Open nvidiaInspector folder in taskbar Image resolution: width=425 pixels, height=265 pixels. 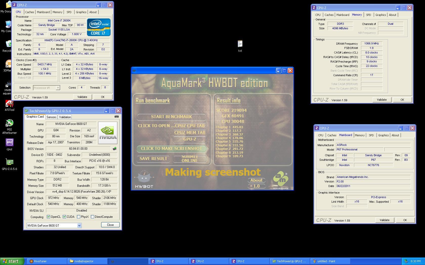tap(87, 261)
